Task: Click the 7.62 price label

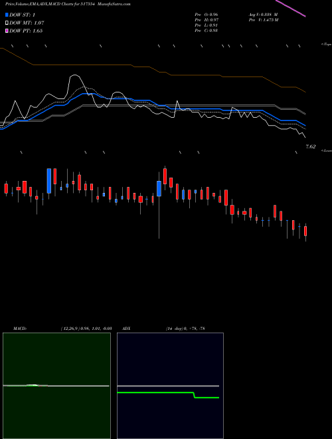Action: click(x=311, y=146)
